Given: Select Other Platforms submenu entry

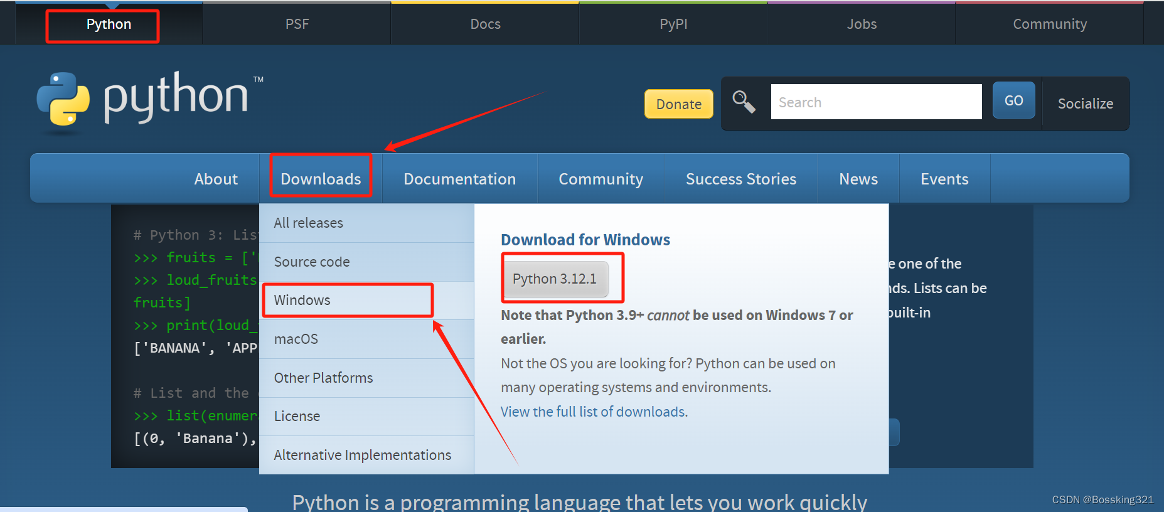Looking at the screenshot, I should coord(366,378).
